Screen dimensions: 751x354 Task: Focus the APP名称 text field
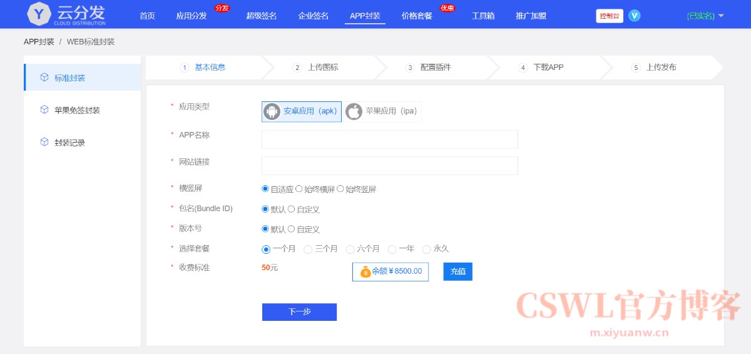[x=389, y=139]
